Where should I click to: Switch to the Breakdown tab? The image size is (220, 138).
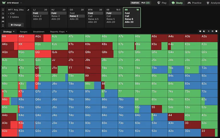pyautogui.click(x=39, y=32)
